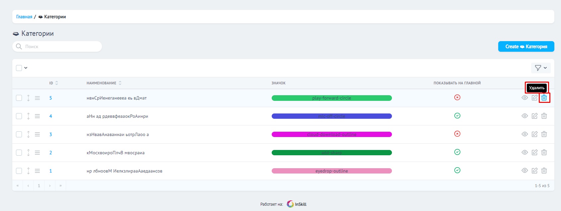Click into the Поиск search field
Screen dimensions: 561x211
coord(60,46)
